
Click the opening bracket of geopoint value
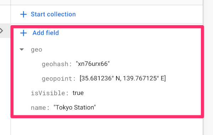pos(81,78)
